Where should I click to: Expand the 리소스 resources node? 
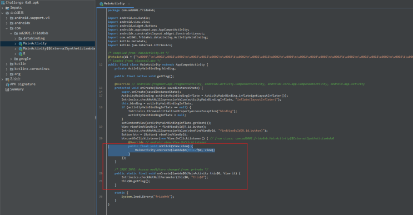point(2,79)
